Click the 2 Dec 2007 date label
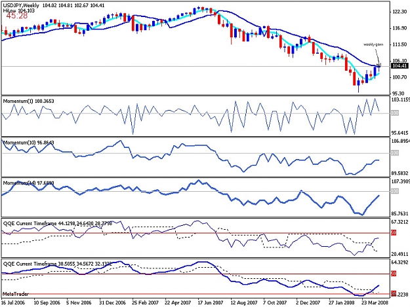410x307 pixels. click(308, 302)
